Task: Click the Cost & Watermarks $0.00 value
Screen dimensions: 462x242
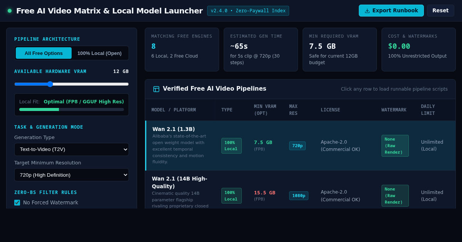Action: [399, 46]
